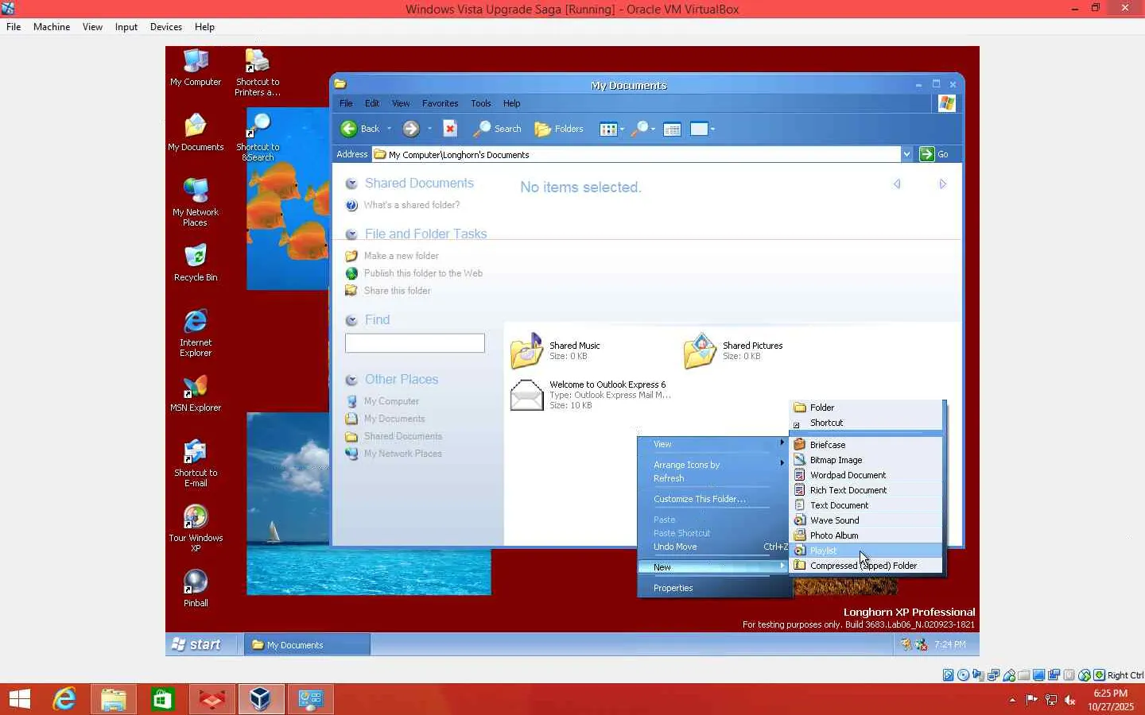This screenshot has height=715, width=1145.
Task: Click the My Network Places desktop icon
Action: pos(196,203)
